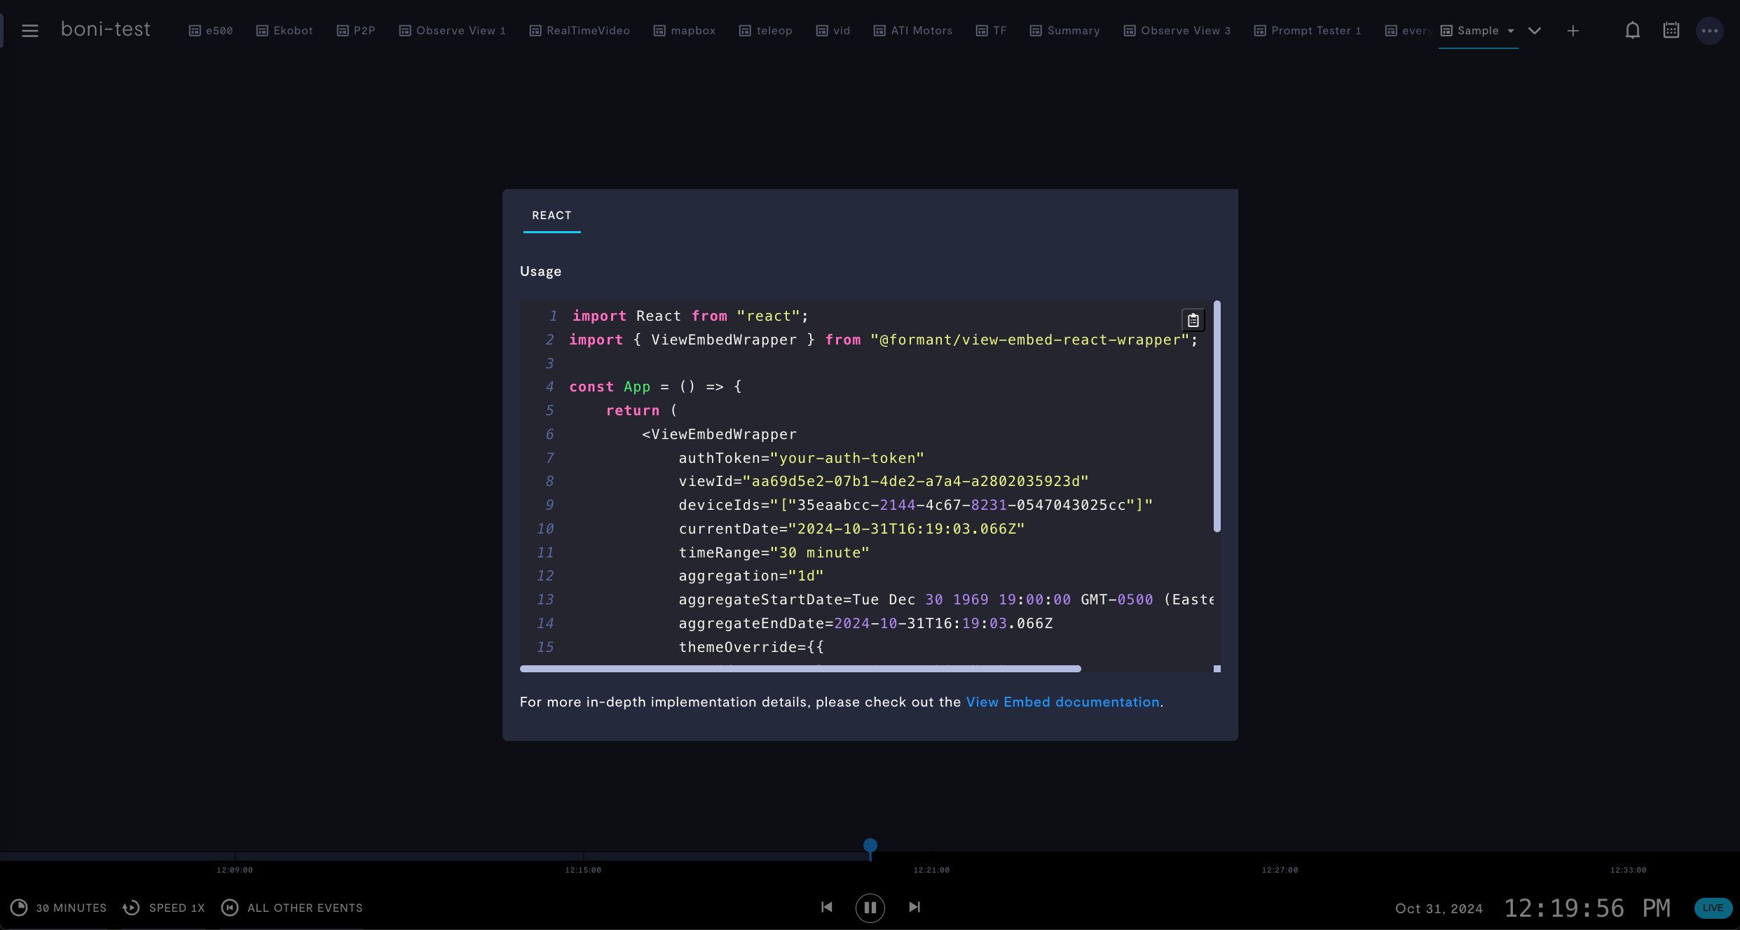Click the notifications bell icon
The image size is (1740, 930).
pos(1633,30)
